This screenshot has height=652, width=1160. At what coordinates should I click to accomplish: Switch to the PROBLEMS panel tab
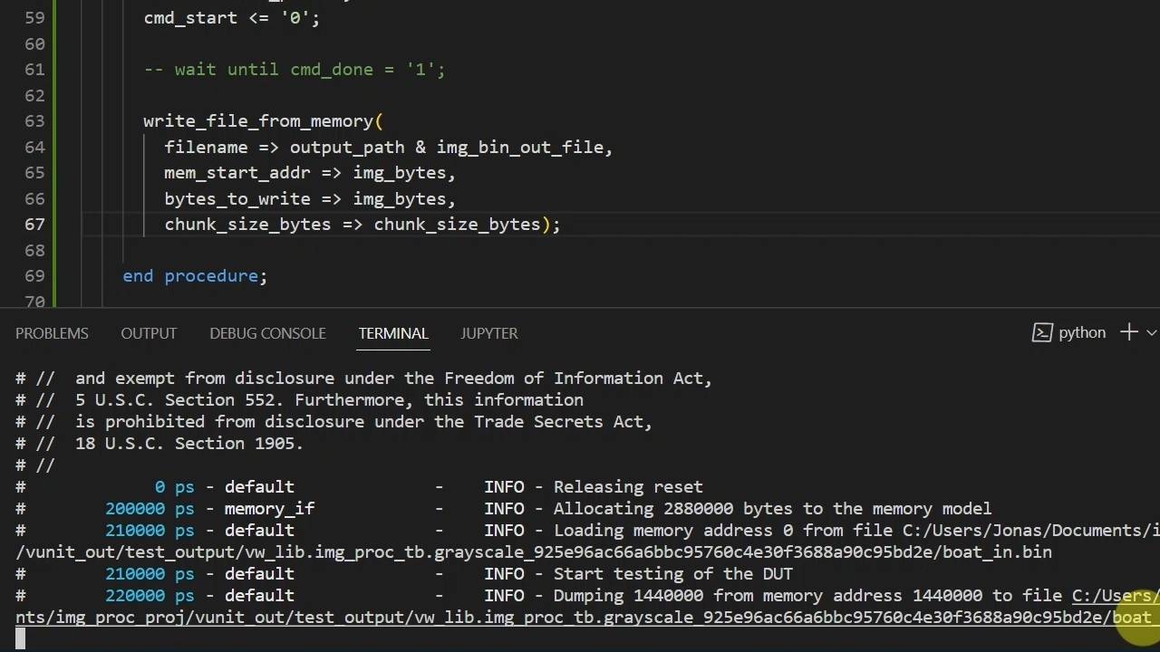[x=52, y=333]
